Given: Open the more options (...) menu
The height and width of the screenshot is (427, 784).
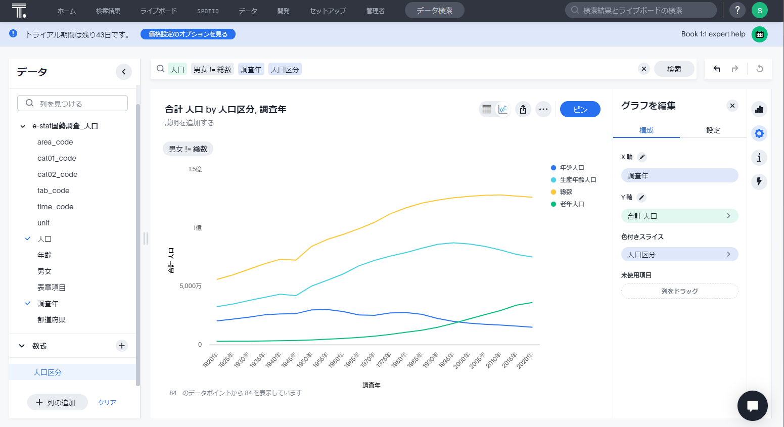Looking at the screenshot, I should click(543, 109).
